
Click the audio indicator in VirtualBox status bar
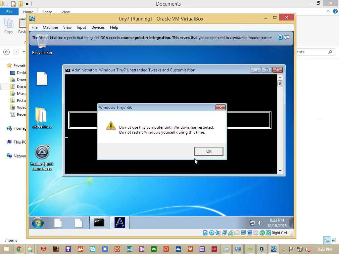(218, 233)
